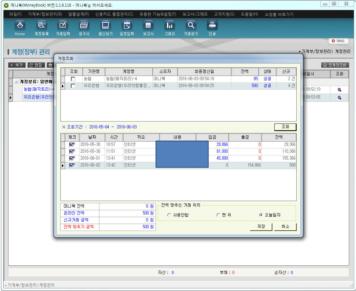The height and width of the screenshot is (291, 356).
Task: Click the 거래찾기 search icon
Action: click(191, 26)
